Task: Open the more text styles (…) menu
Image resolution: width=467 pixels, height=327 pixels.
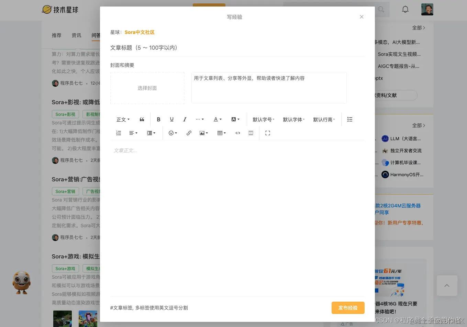Action: [x=200, y=119]
